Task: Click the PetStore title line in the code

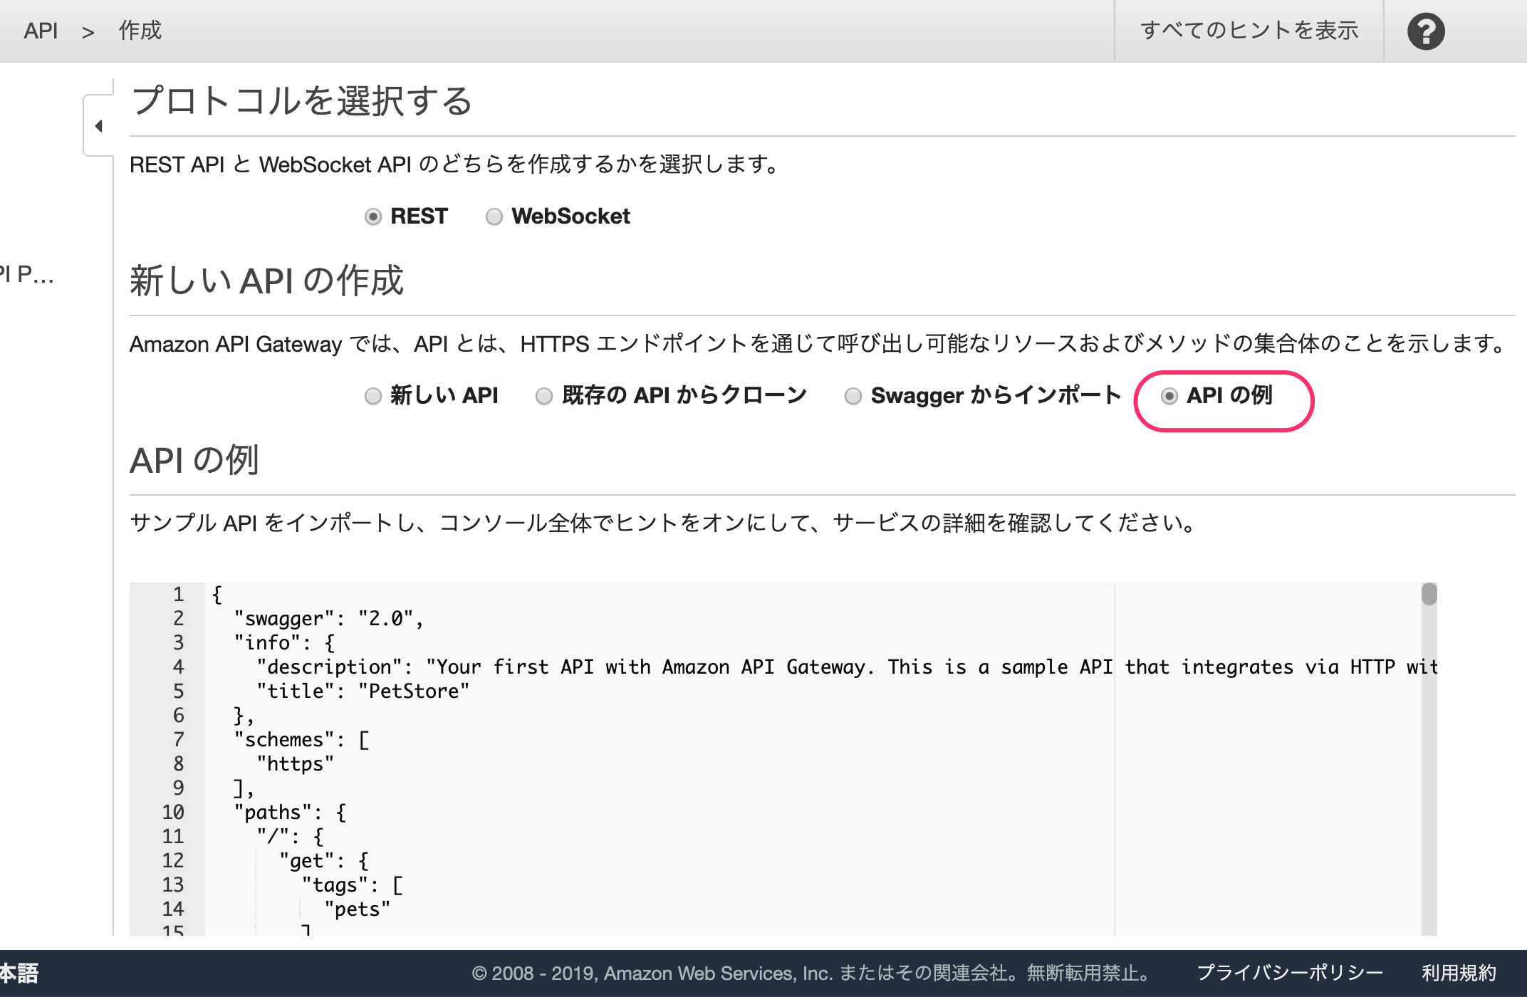Action: tap(363, 691)
